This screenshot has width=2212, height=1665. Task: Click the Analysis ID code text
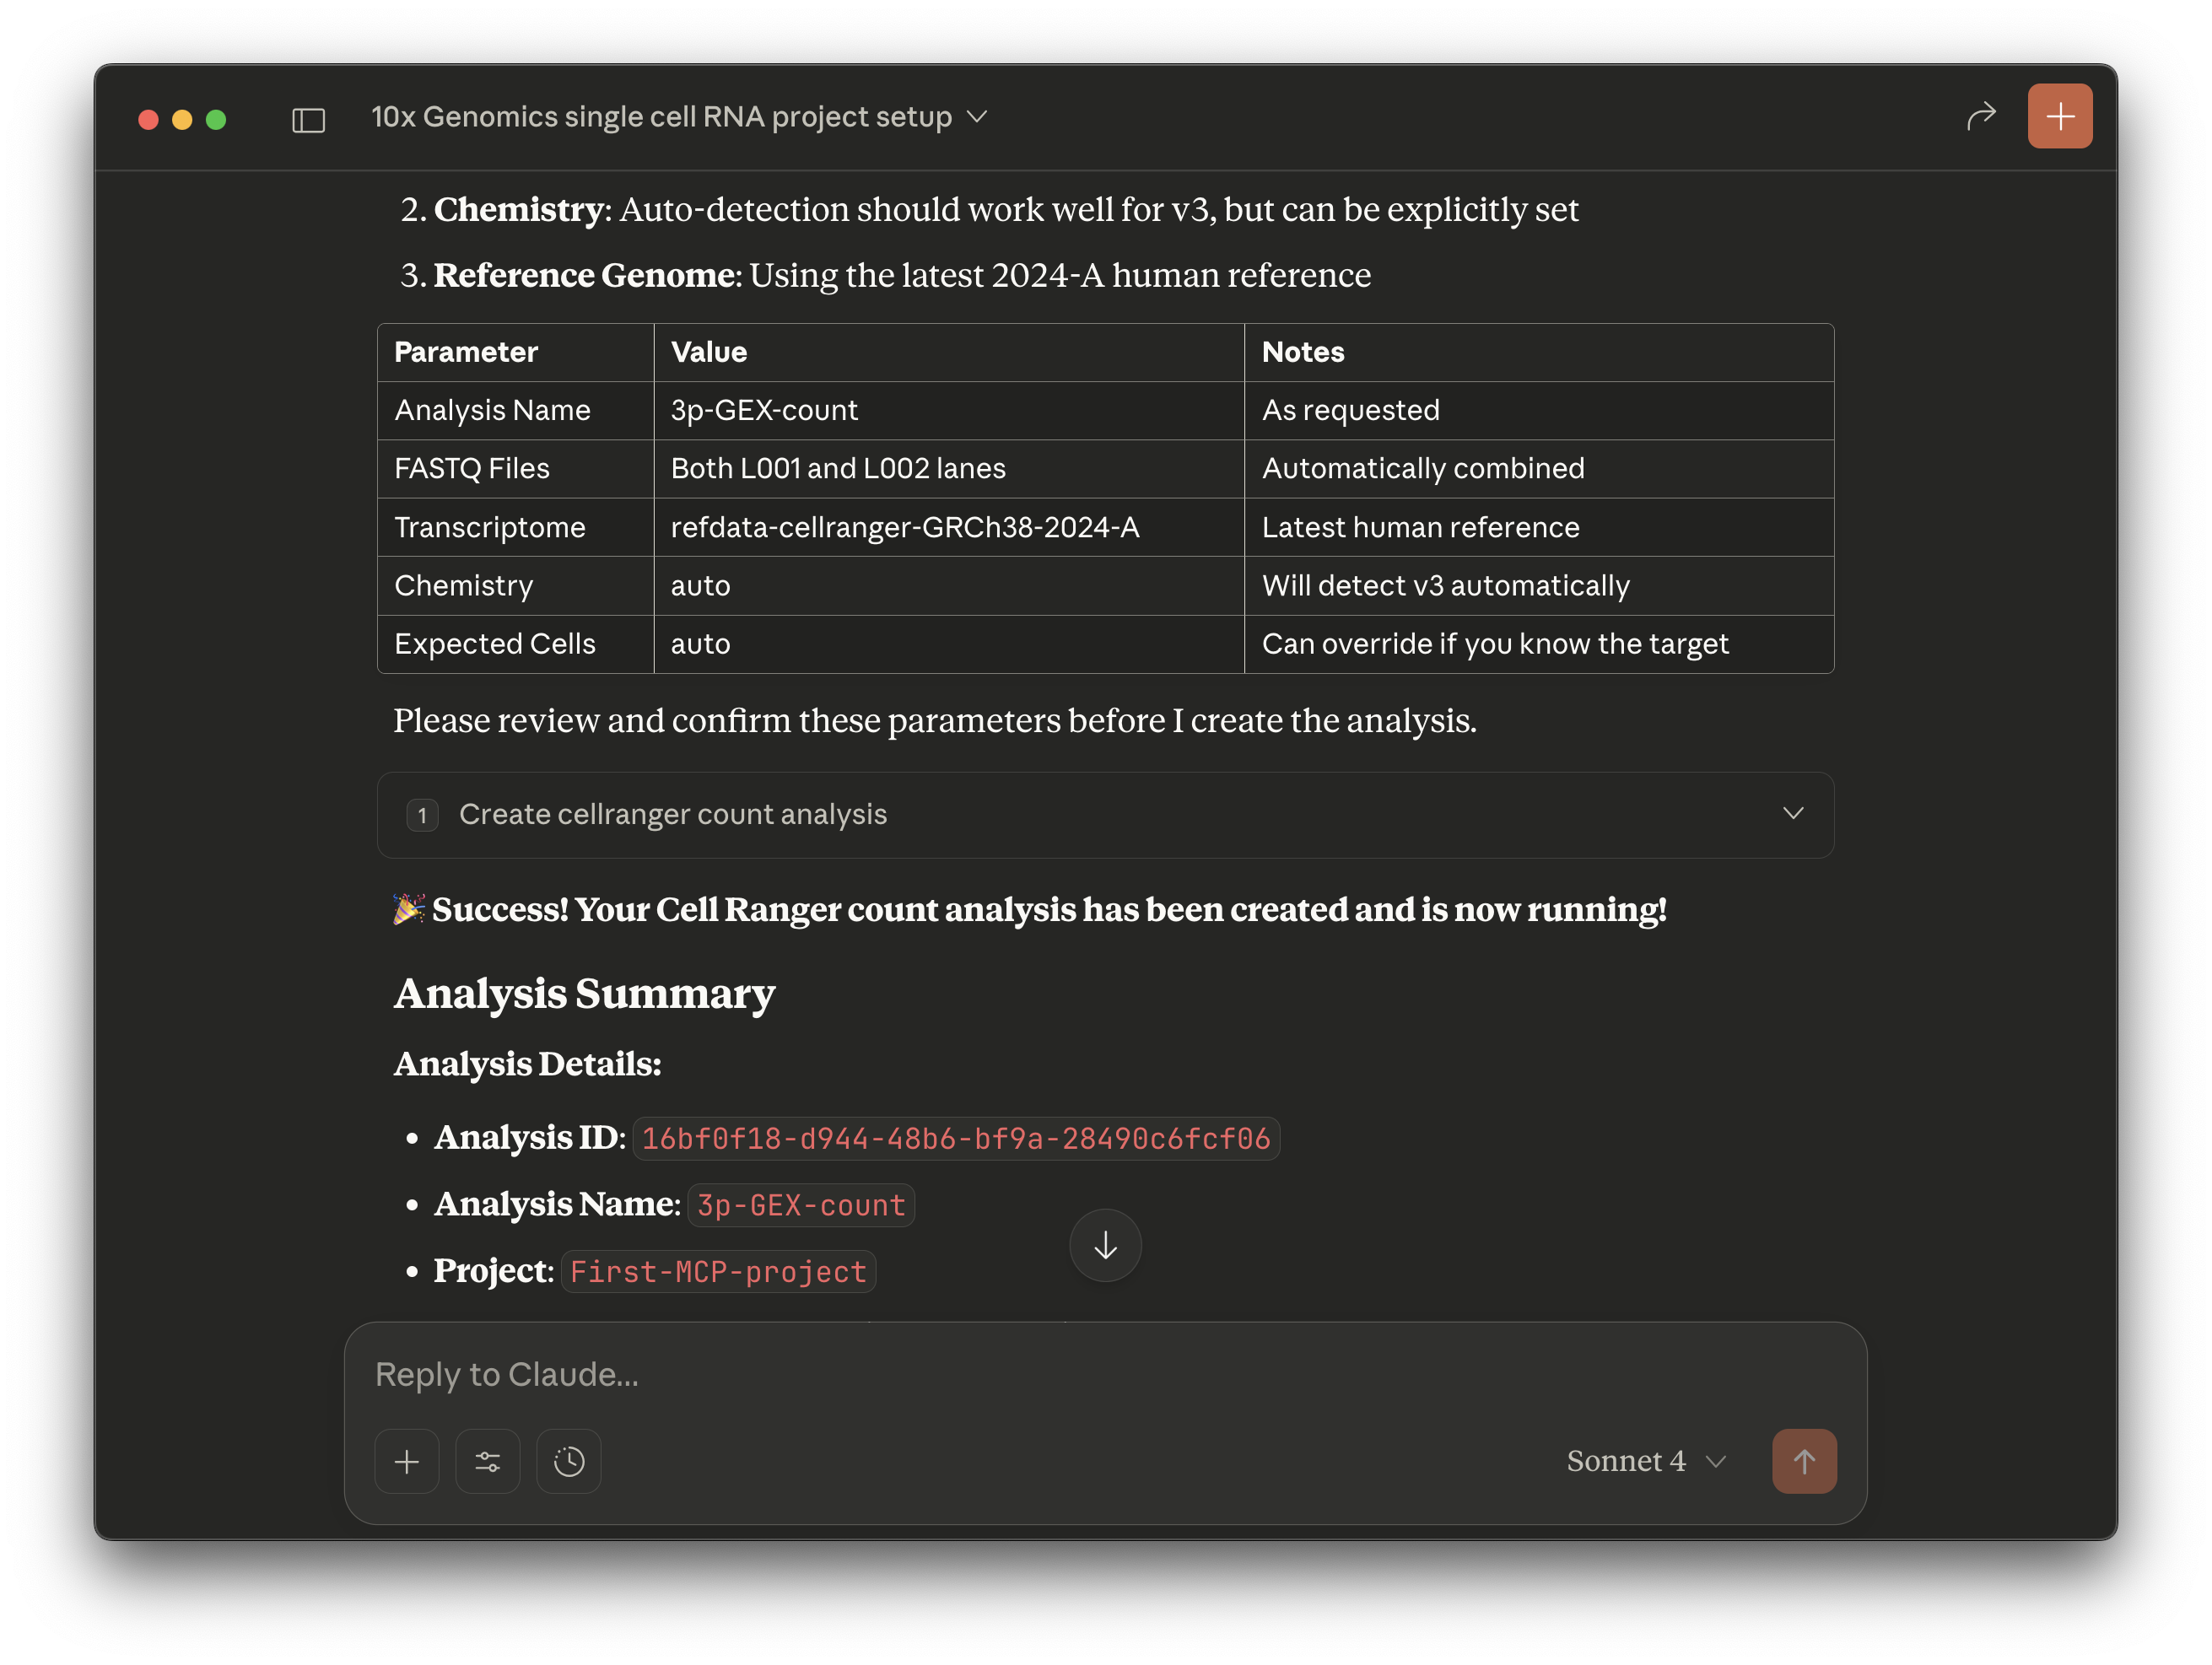955,1138
